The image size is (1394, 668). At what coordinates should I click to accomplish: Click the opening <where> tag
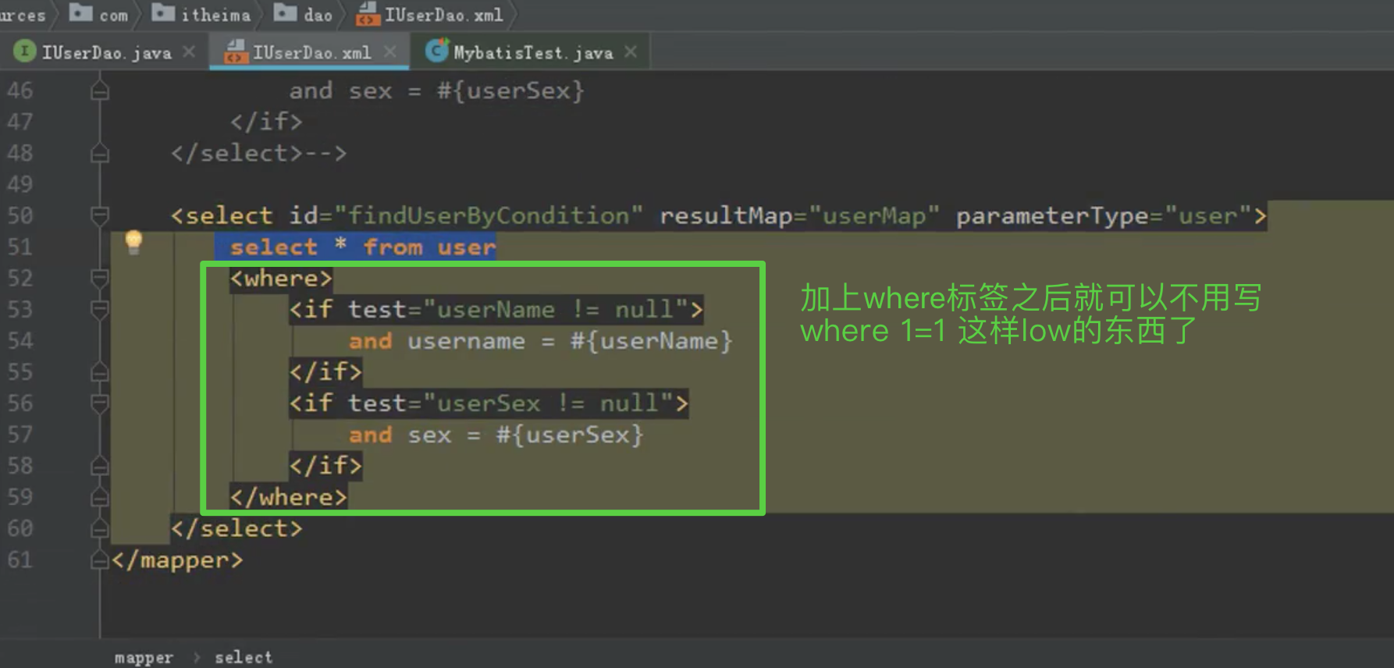[281, 278]
